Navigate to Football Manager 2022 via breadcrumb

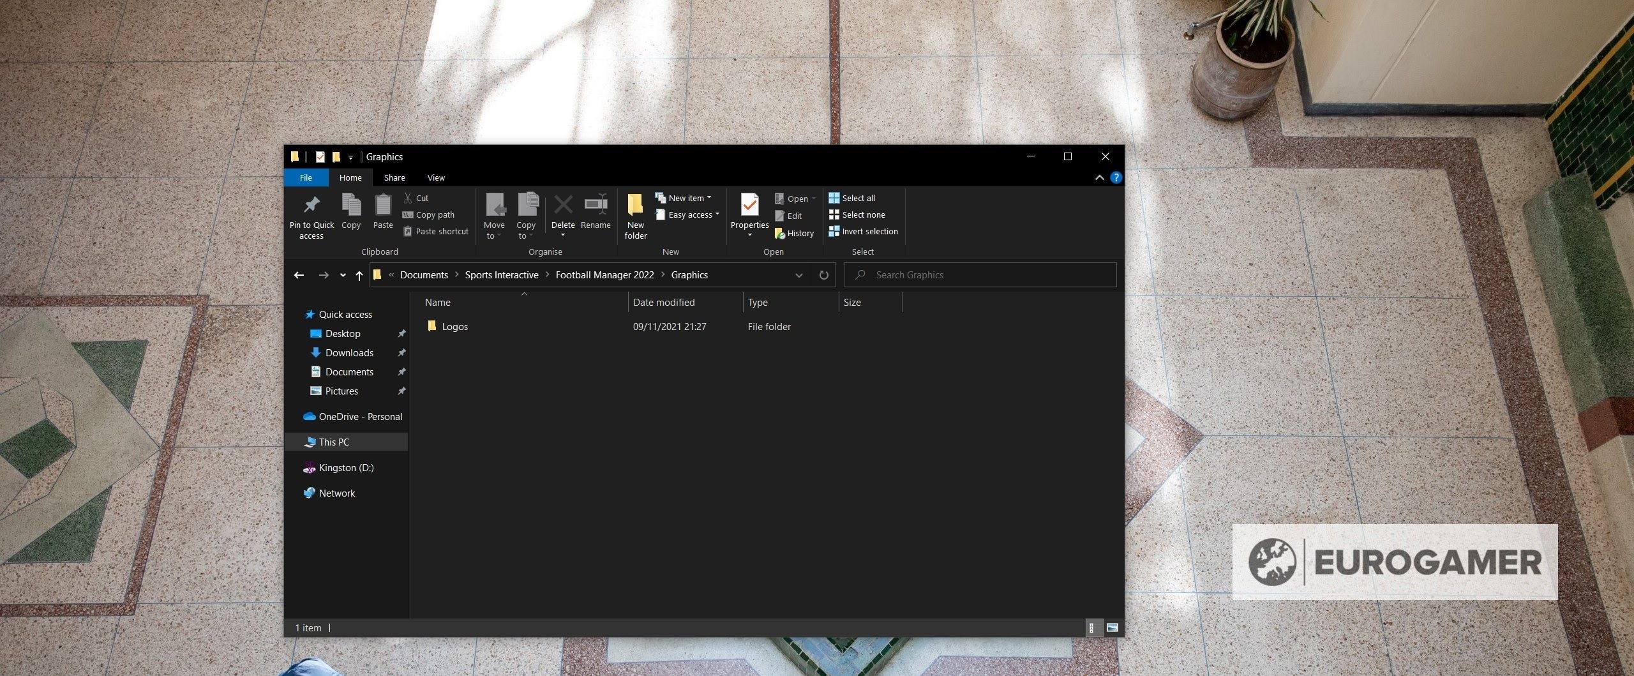click(604, 274)
